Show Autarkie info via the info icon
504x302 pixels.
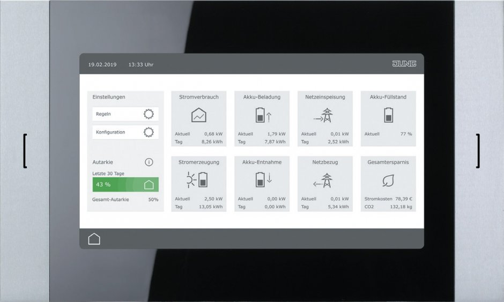(x=149, y=162)
